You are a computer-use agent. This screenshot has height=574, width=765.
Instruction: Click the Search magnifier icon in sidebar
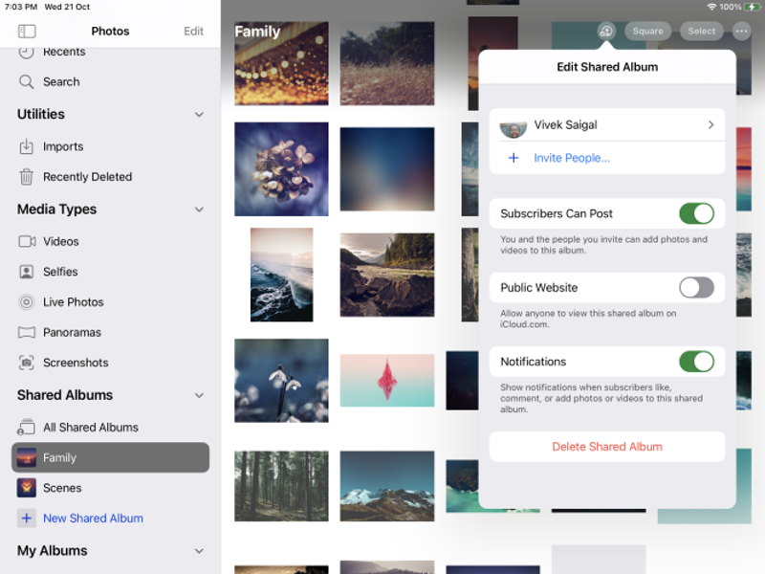(x=27, y=82)
